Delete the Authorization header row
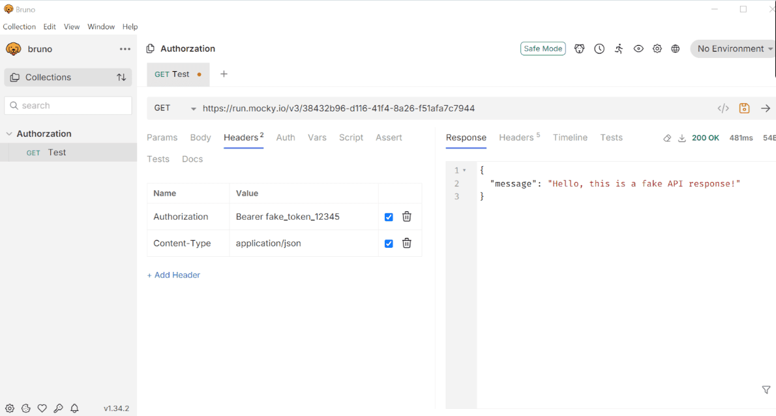 [406, 216]
